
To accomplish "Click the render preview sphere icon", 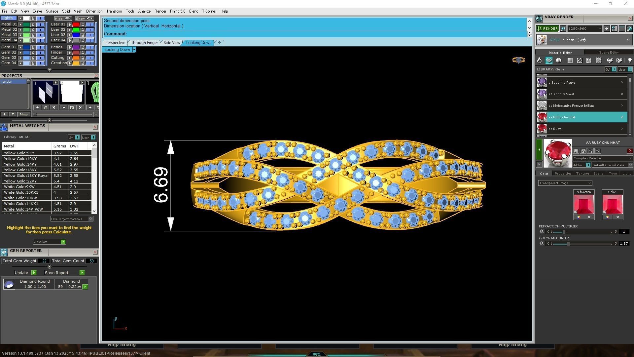I will pyautogui.click(x=563, y=29).
